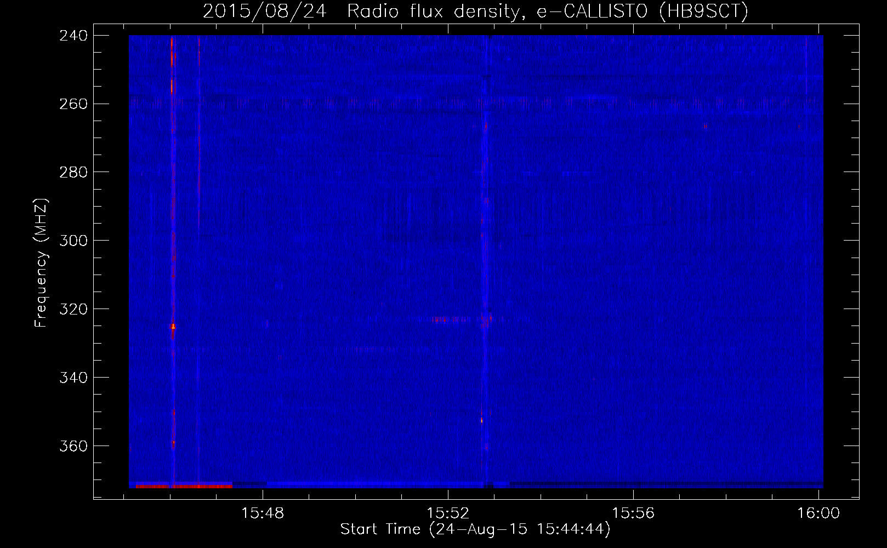The height and width of the screenshot is (548, 887).
Task: Select the 320 frequency axis label
Action: 73,310
